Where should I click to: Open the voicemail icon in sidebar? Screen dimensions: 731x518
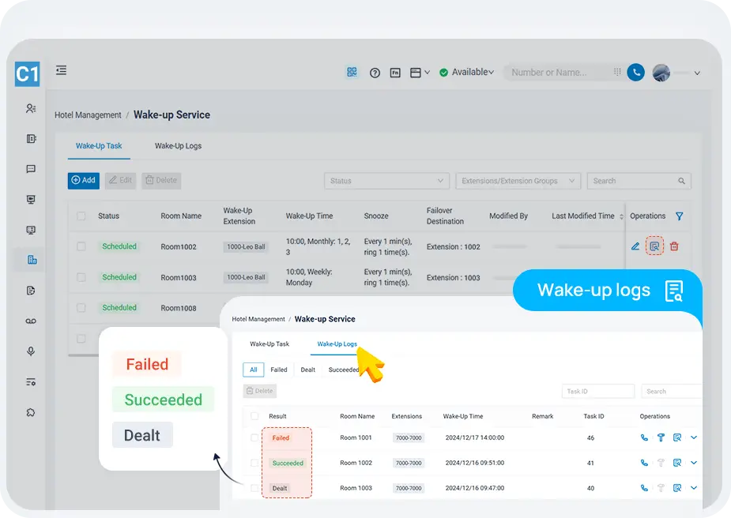(32, 321)
